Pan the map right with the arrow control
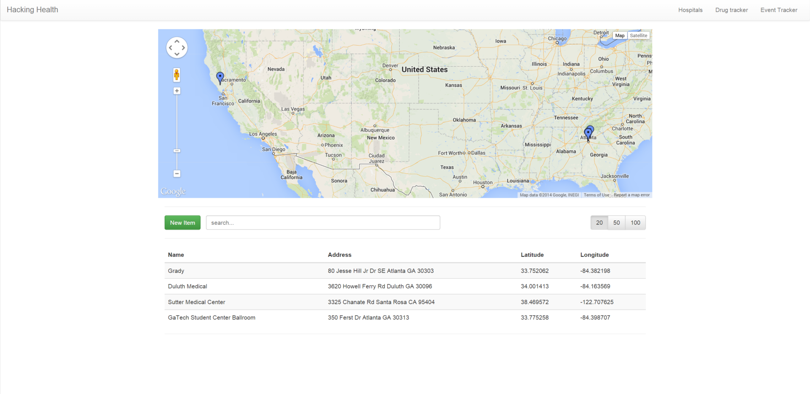Image resolution: width=810 pixels, height=394 pixels. click(x=183, y=48)
